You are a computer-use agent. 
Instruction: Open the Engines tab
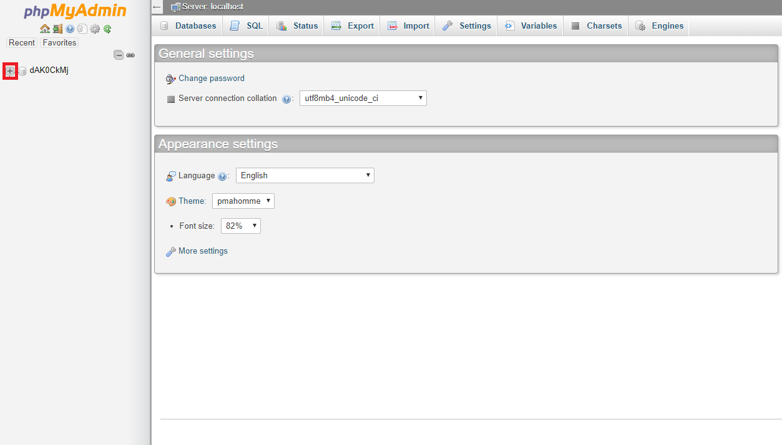coord(659,26)
